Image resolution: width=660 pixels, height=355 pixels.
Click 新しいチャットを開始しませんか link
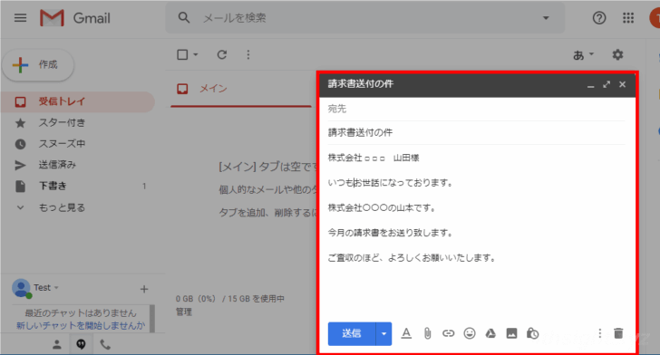coord(81,325)
